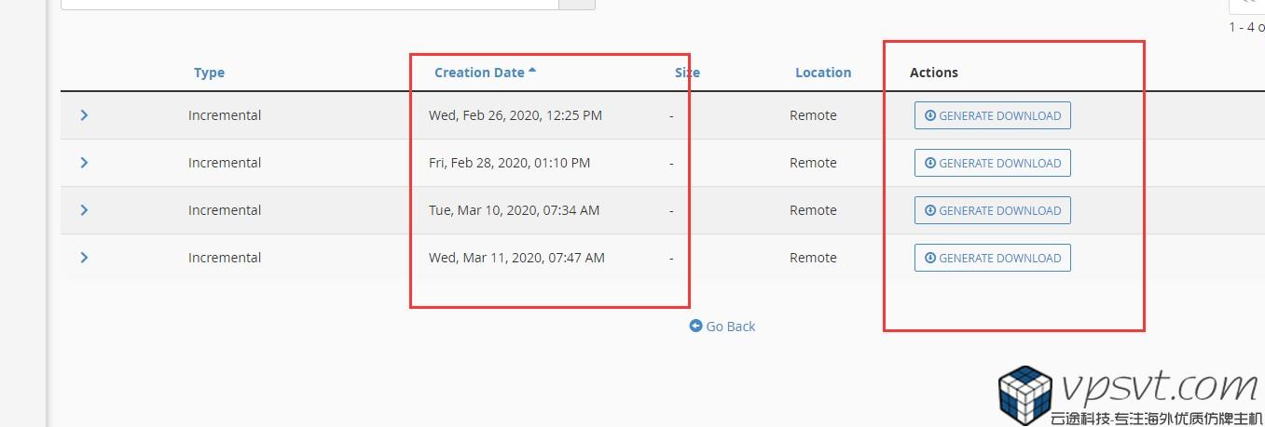
Task: Sort backups by Creation Date header
Action: tap(479, 73)
